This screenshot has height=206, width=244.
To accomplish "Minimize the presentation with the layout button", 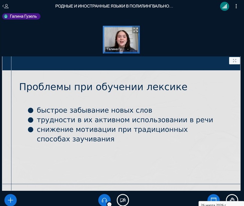I will point(213,200).
